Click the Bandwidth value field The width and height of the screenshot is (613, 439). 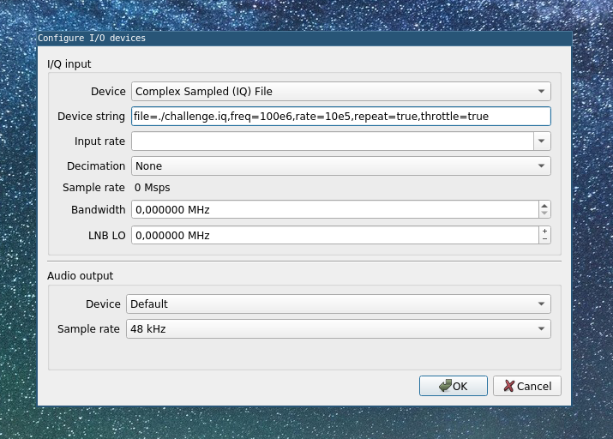(335, 210)
